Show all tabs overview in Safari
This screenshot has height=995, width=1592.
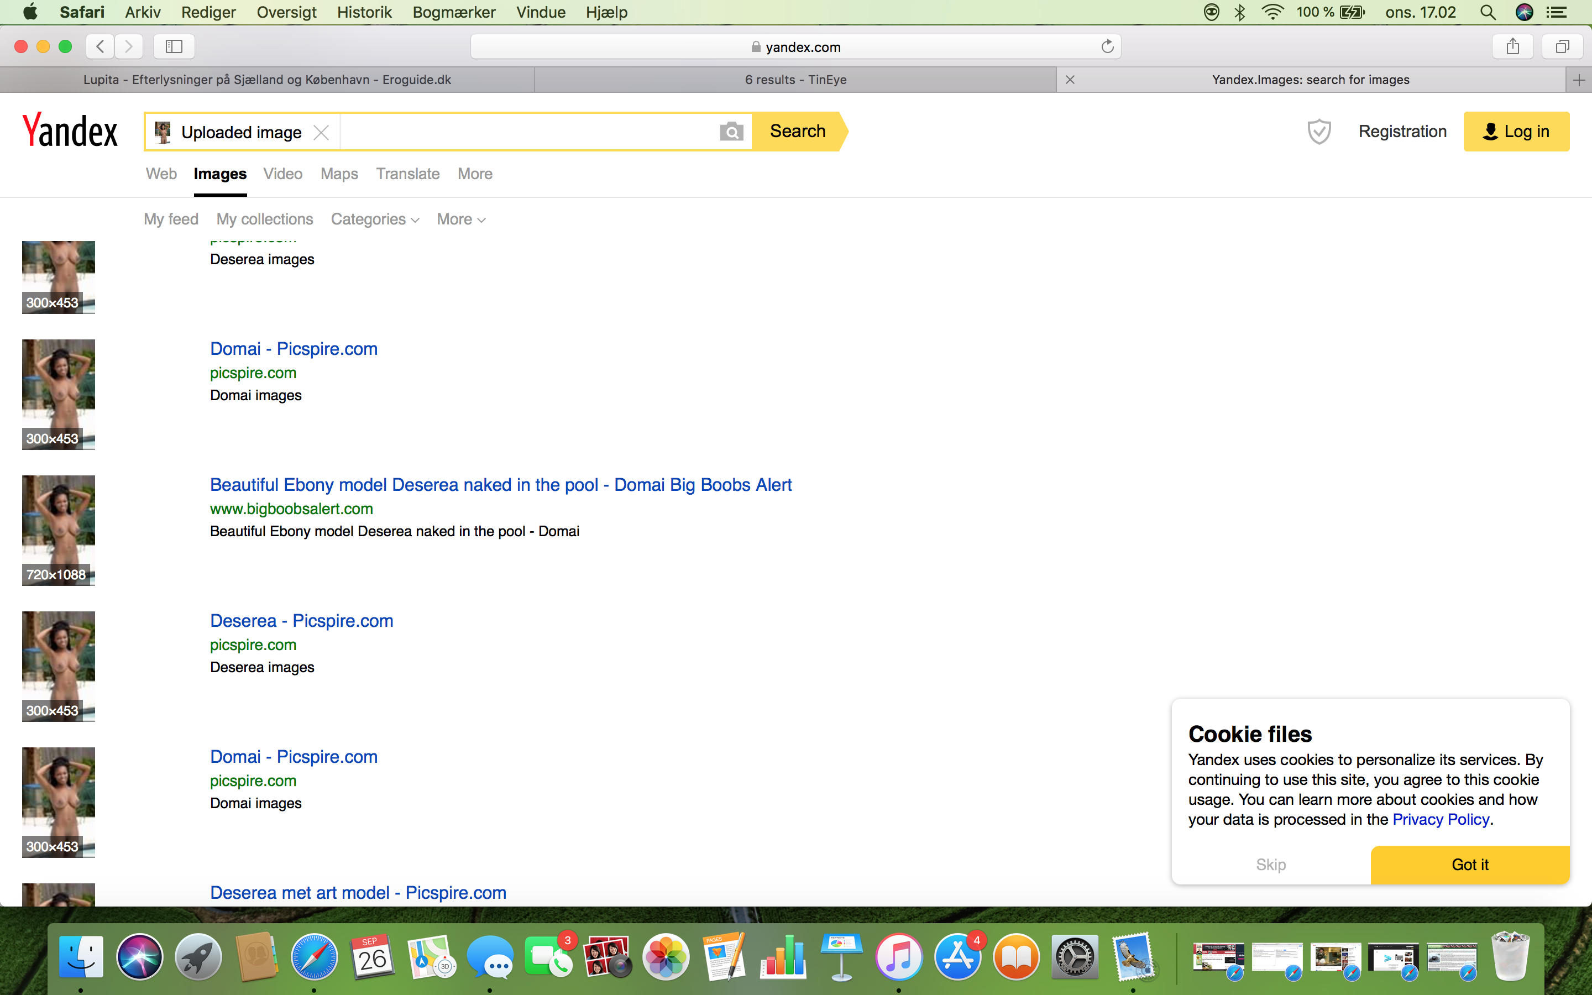(x=1562, y=46)
